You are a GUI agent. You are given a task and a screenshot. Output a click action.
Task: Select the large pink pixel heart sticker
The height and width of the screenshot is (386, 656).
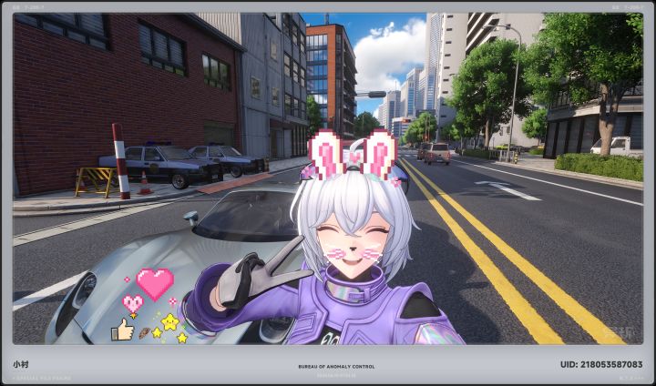[x=155, y=284]
